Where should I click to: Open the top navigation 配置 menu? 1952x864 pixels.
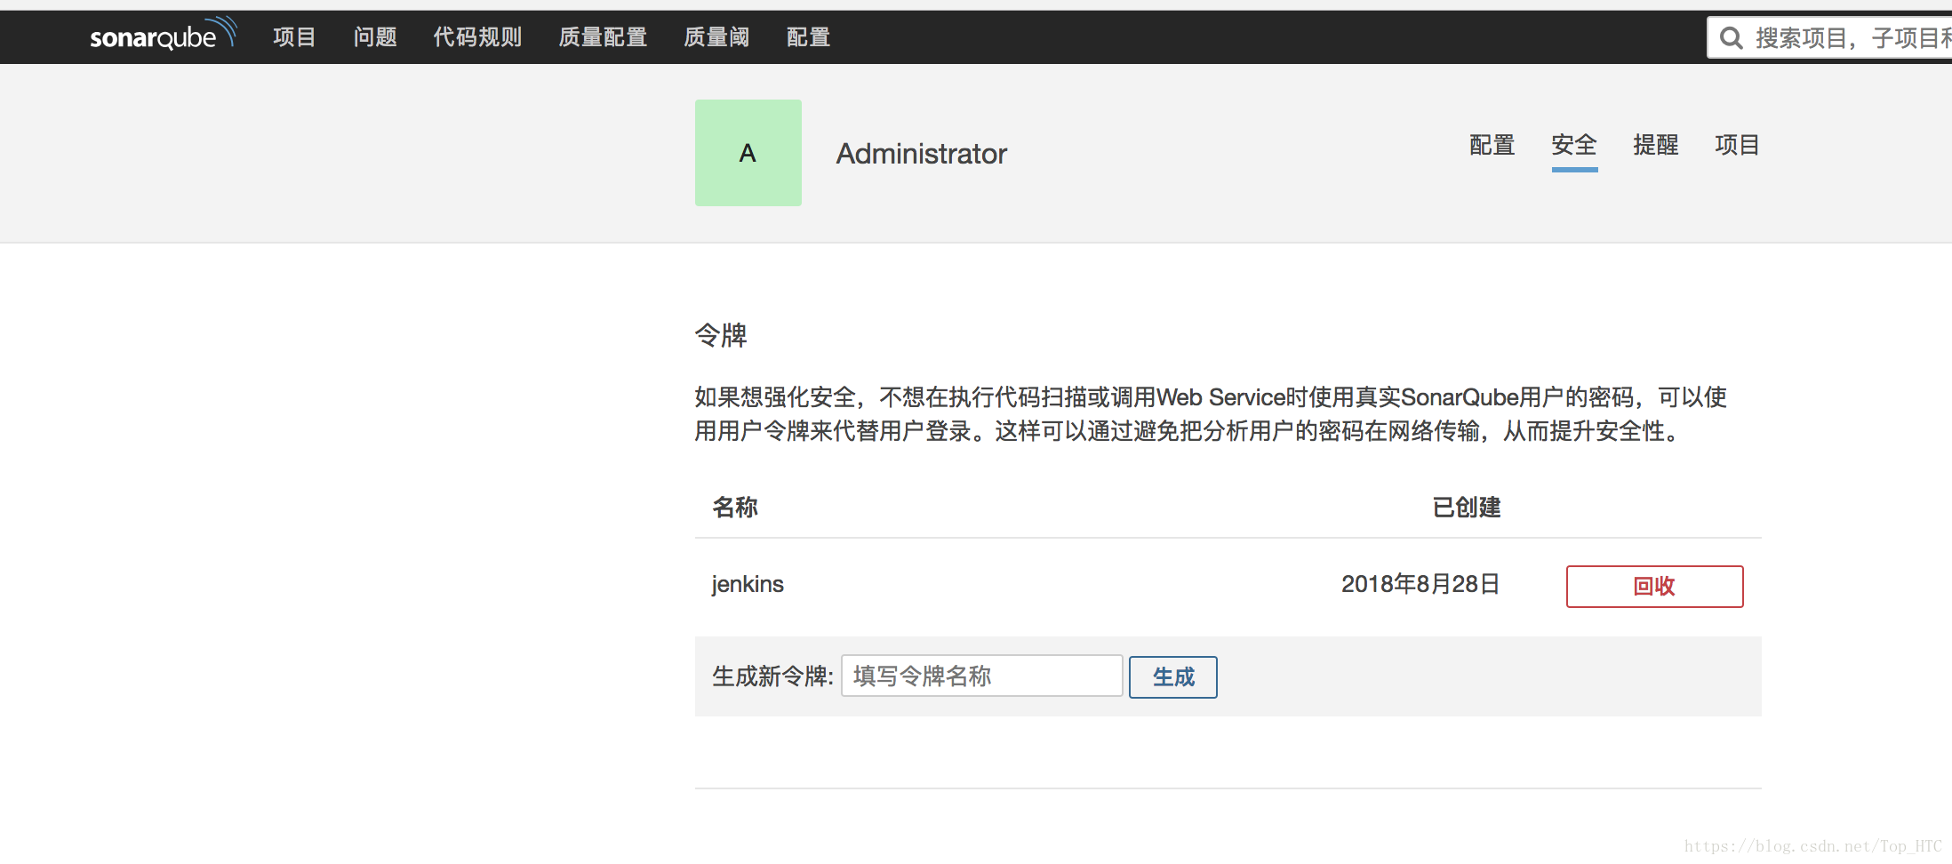(x=808, y=37)
